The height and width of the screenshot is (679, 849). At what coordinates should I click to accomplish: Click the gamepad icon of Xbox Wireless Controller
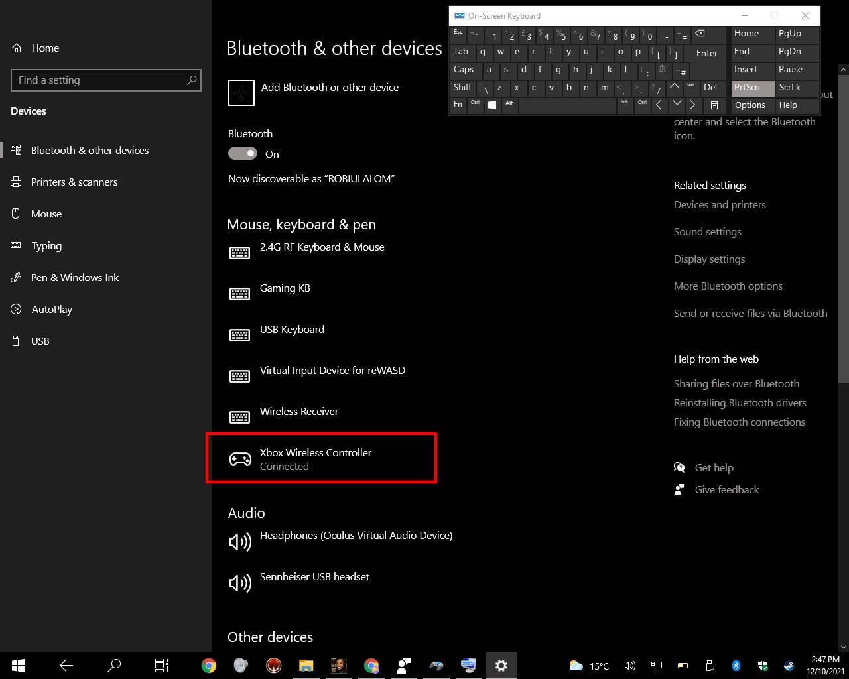[240, 459]
